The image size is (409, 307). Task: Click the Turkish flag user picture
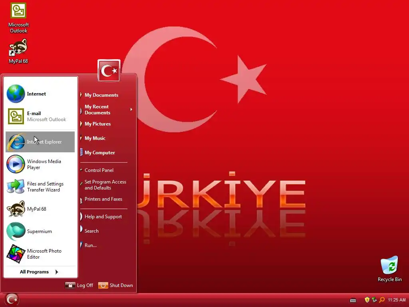click(109, 70)
